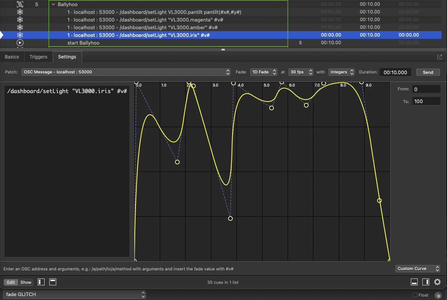
Task: Toggle the right sidebar panel icon
Action: click(425, 282)
